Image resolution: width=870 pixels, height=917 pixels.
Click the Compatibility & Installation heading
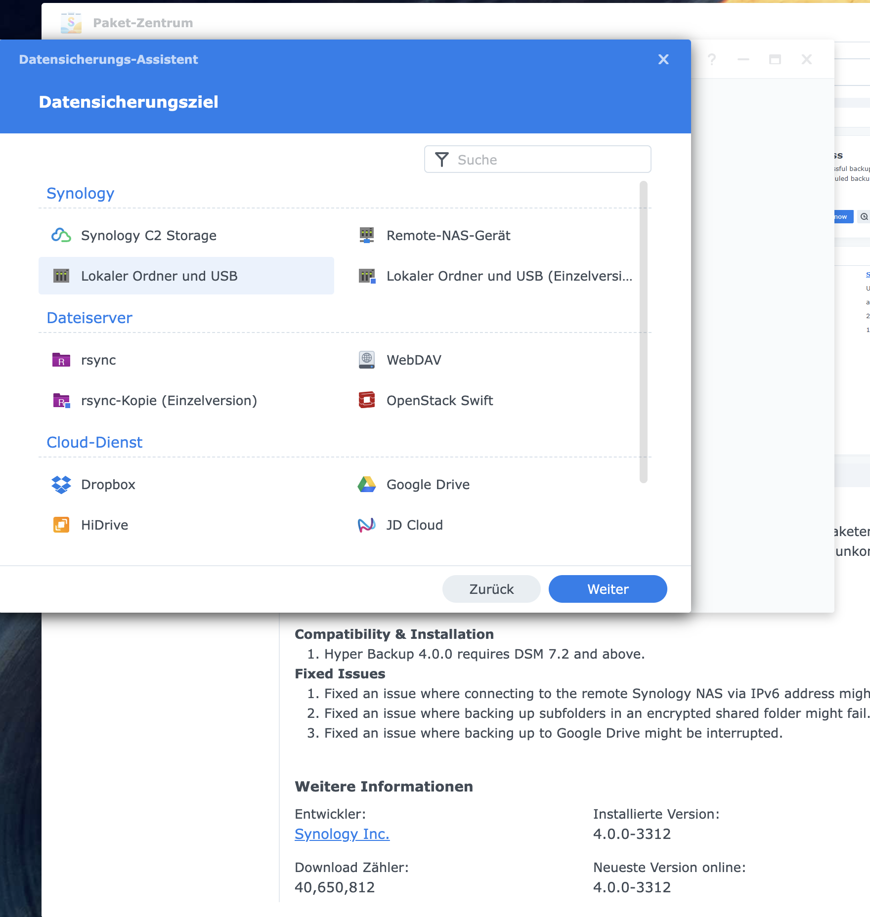tap(394, 634)
